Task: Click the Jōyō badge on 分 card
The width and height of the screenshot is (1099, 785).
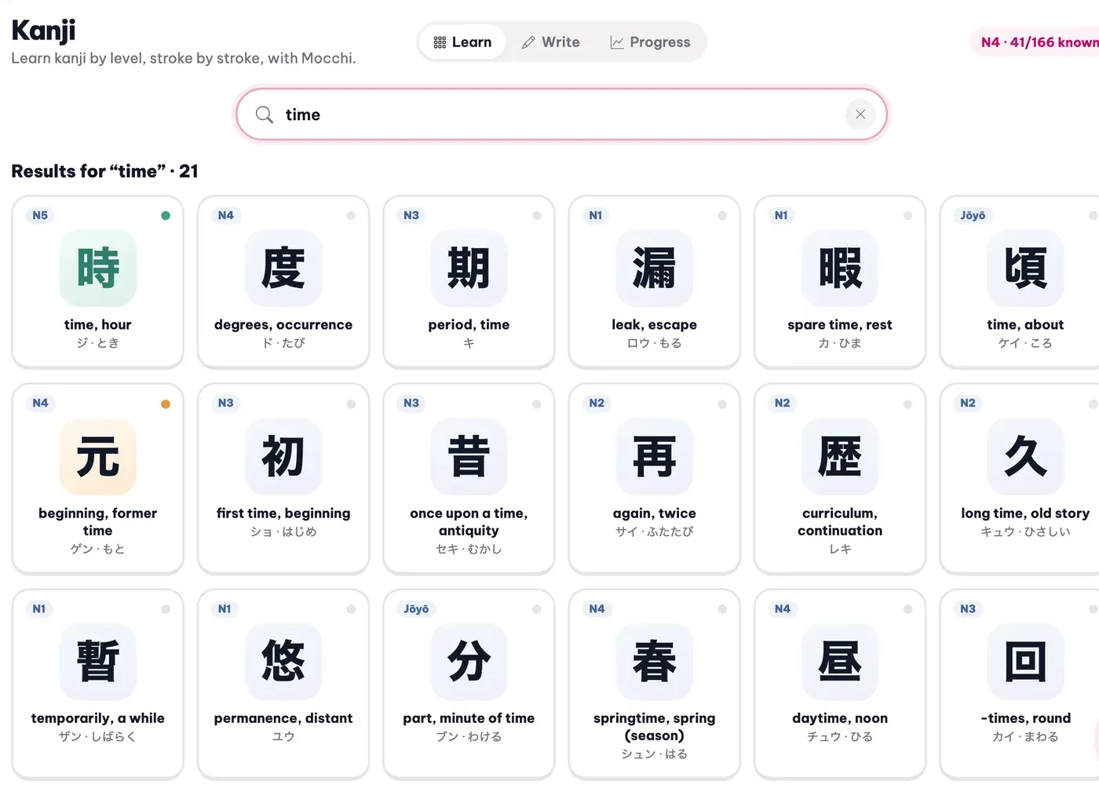Action: [416, 609]
